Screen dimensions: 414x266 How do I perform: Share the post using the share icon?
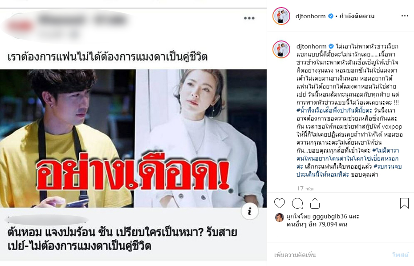(x=315, y=203)
